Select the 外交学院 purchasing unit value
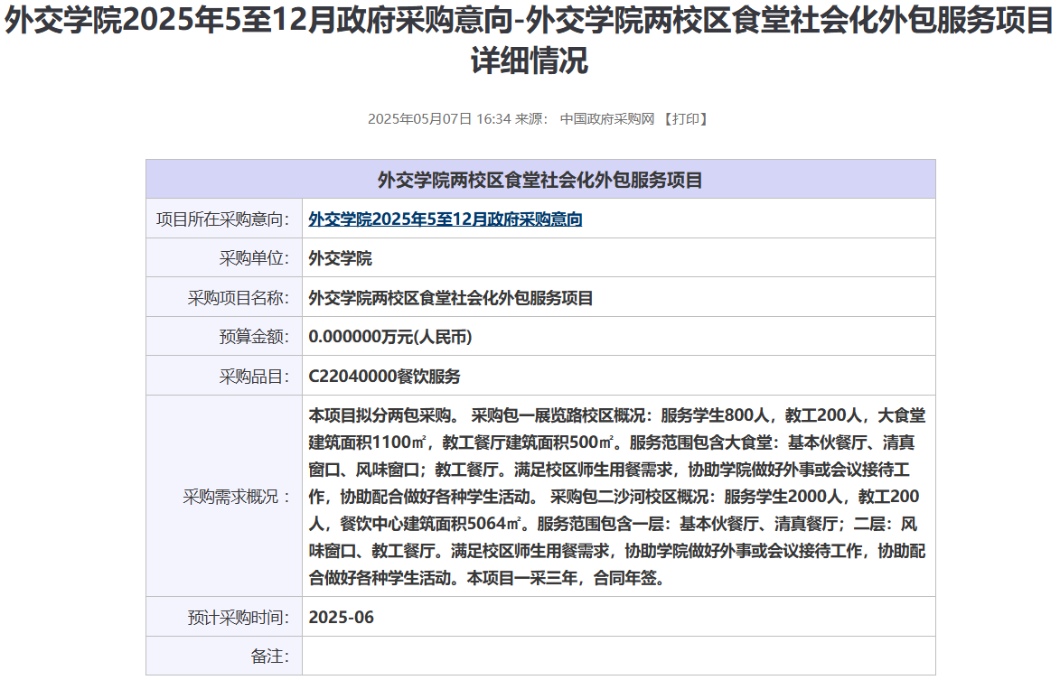The width and height of the screenshot is (1060, 680). 340,259
